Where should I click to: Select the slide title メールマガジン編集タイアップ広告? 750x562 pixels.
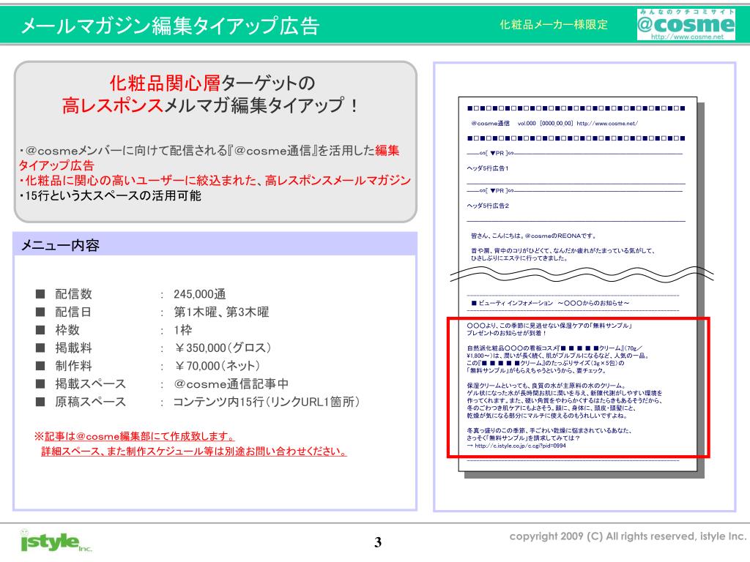170,26
